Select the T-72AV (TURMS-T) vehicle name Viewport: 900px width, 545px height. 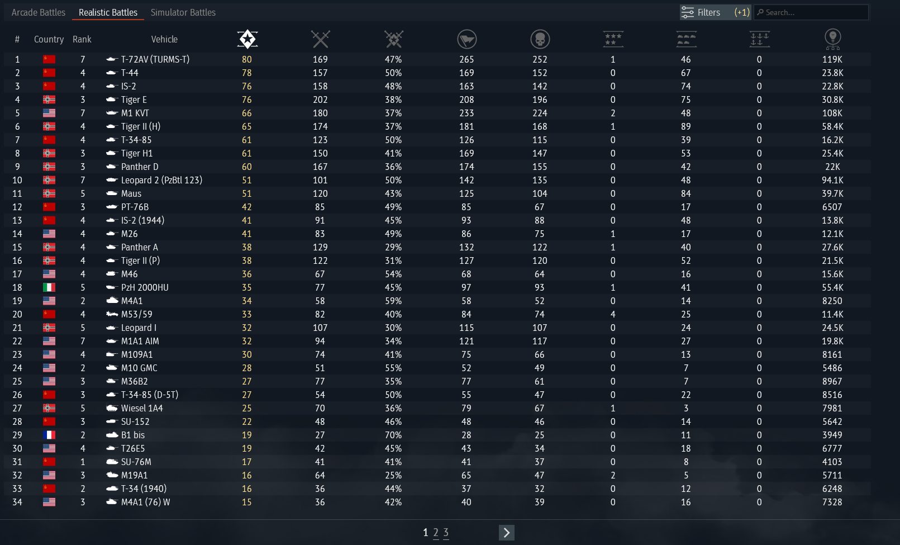[155, 59]
